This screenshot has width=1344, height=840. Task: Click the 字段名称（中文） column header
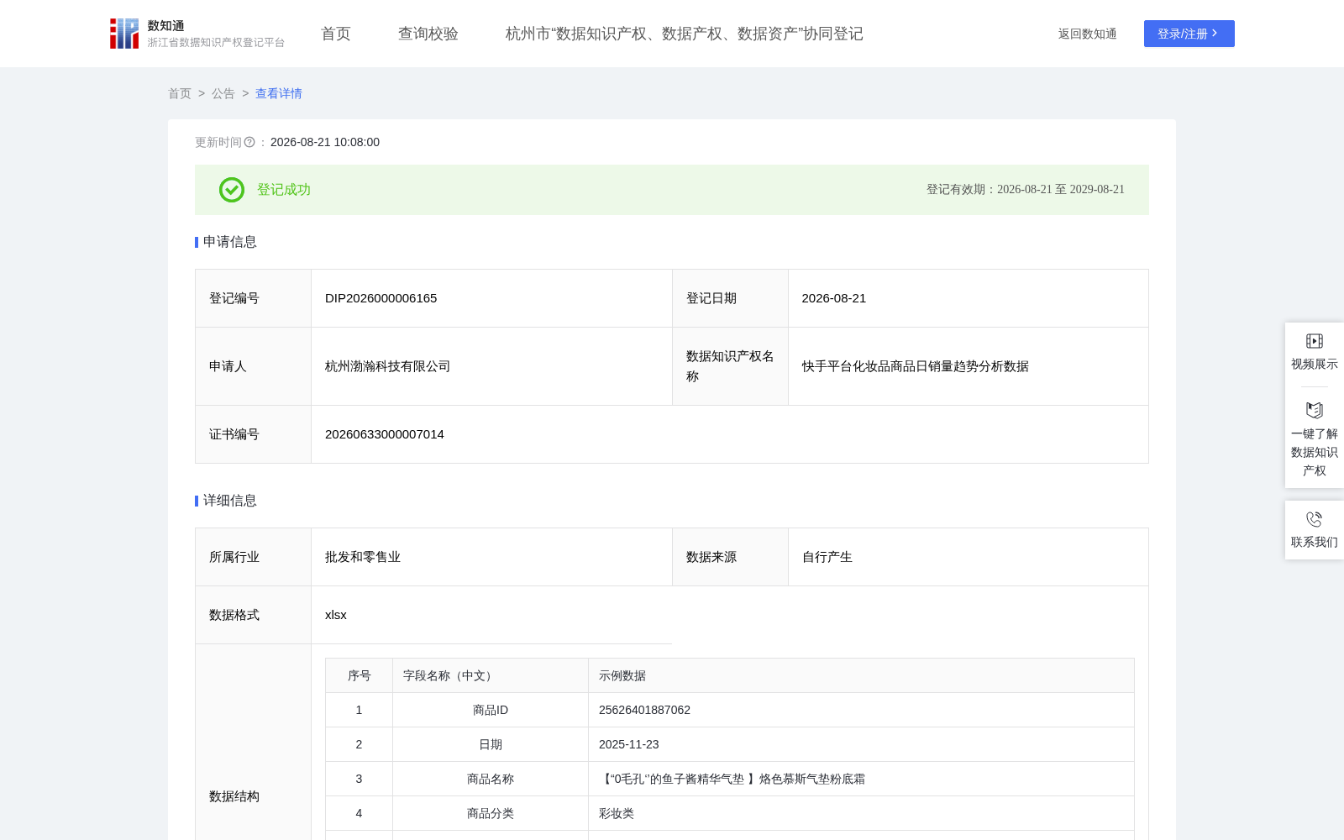pos(491,675)
